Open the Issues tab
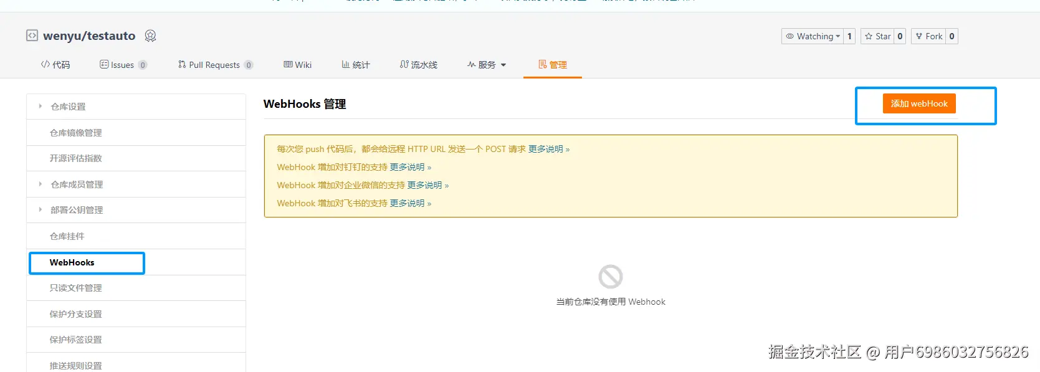The height and width of the screenshot is (372, 1040). point(123,65)
